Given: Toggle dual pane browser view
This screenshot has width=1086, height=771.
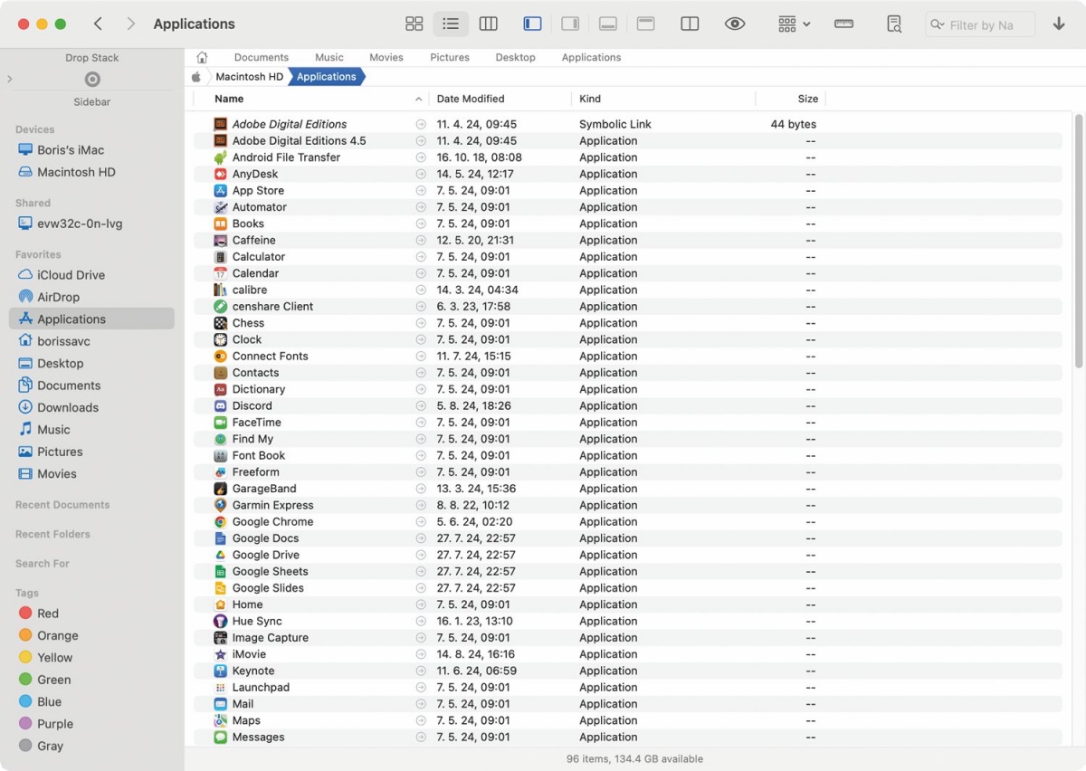Looking at the screenshot, I should pyautogui.click(x=690, y=24).
